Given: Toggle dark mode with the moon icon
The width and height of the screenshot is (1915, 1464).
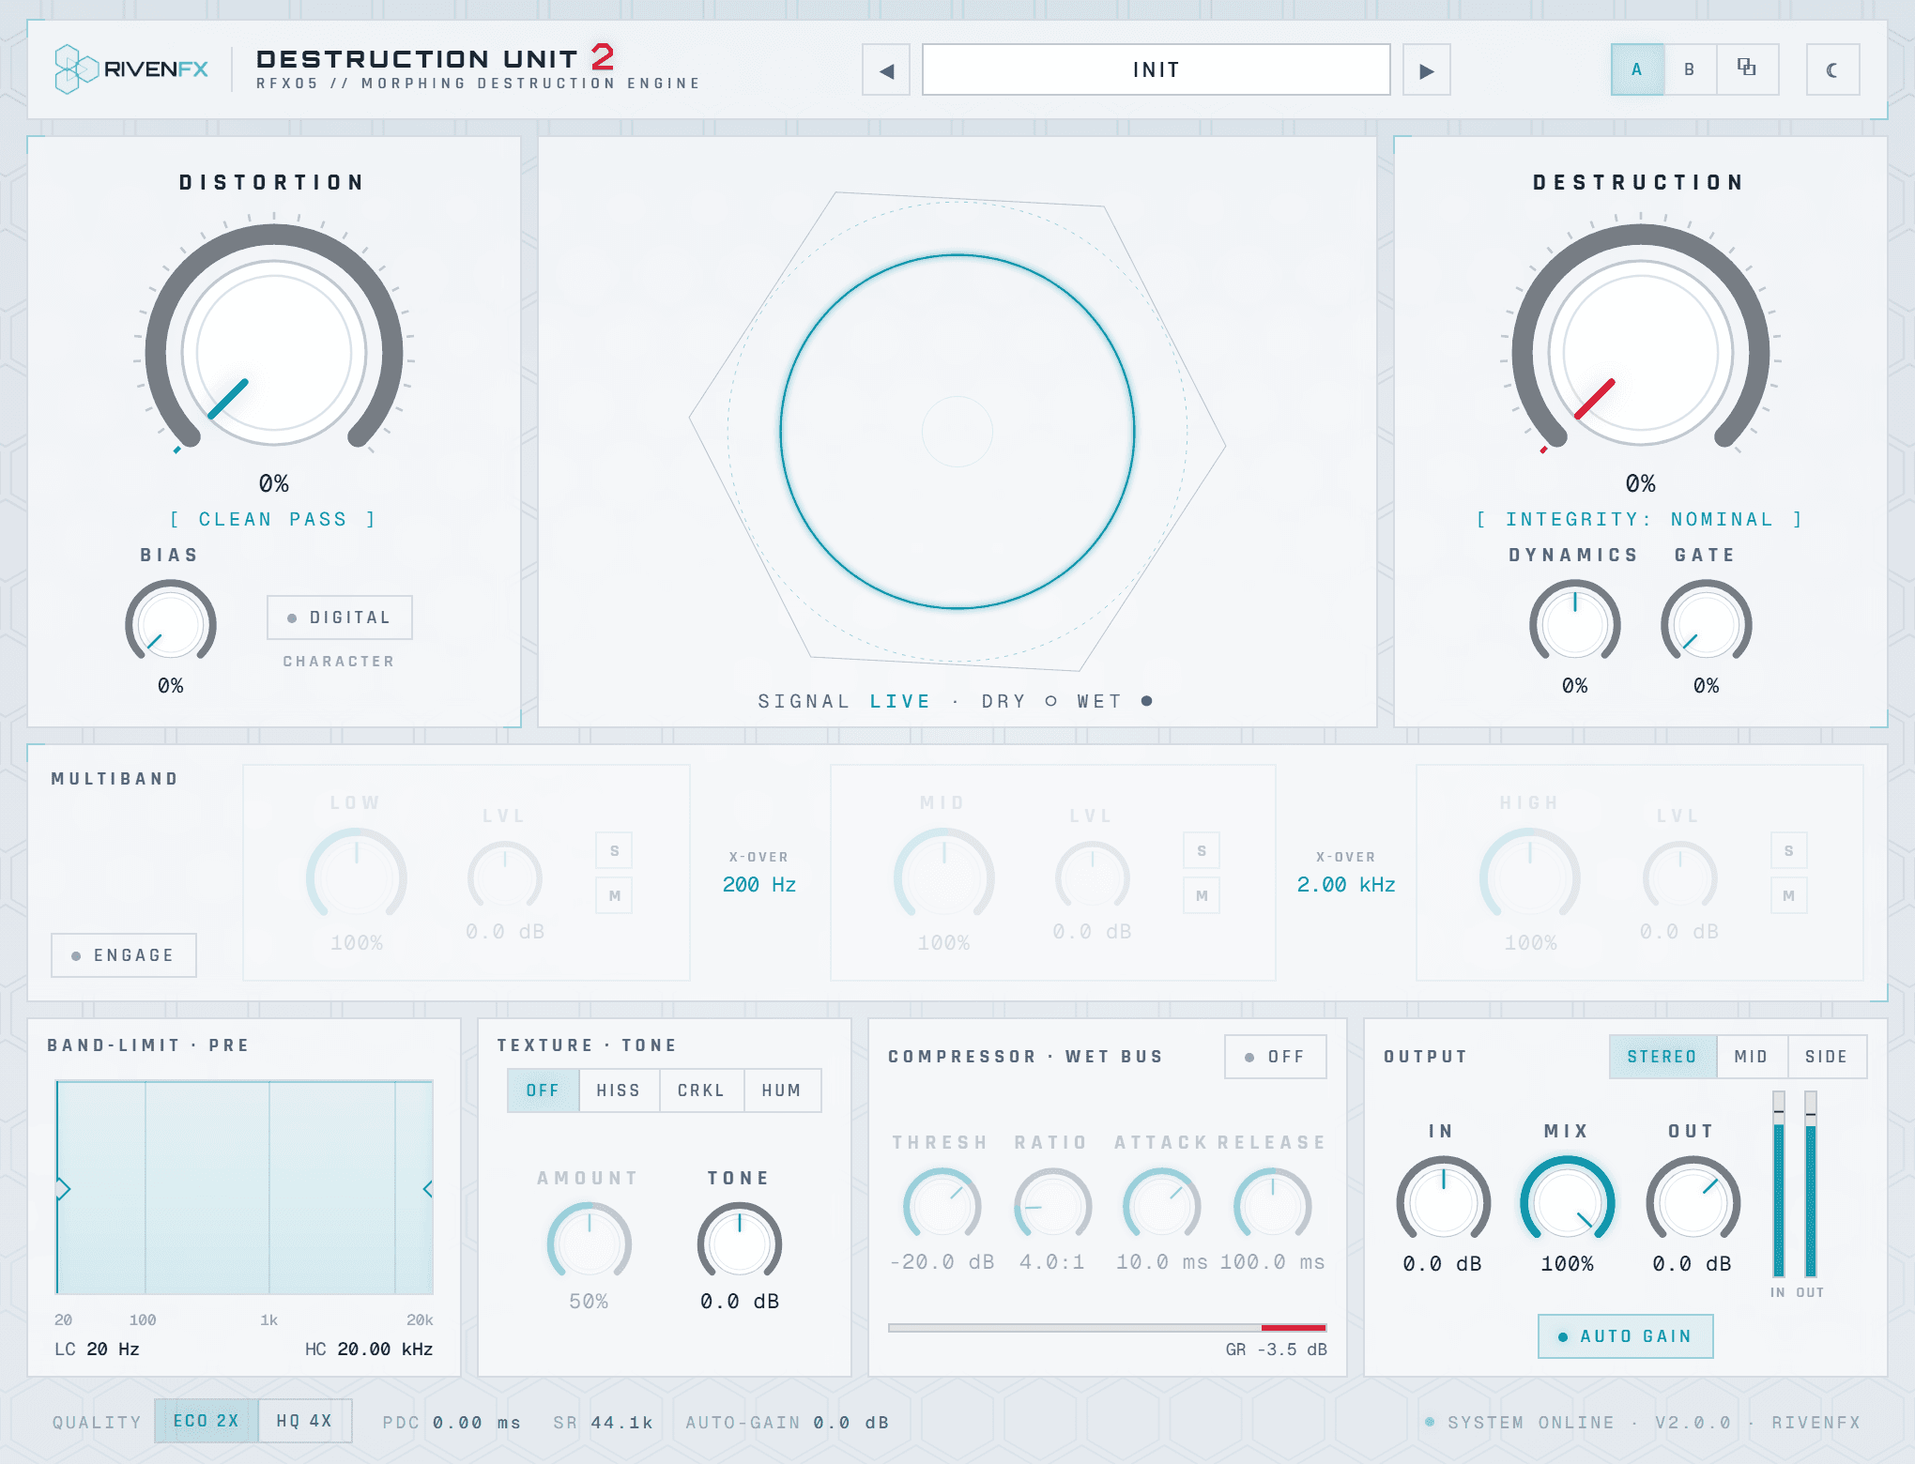Looking at the screenshot, I should [1832, 69].
